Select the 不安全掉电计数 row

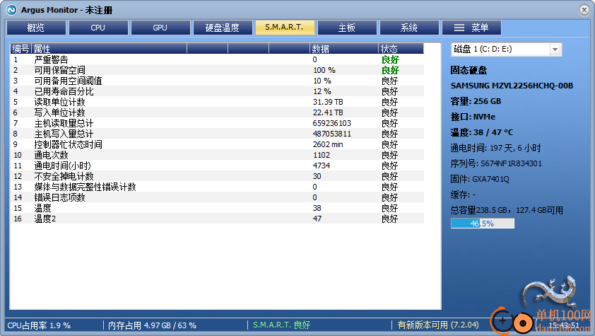pos(217,177)
